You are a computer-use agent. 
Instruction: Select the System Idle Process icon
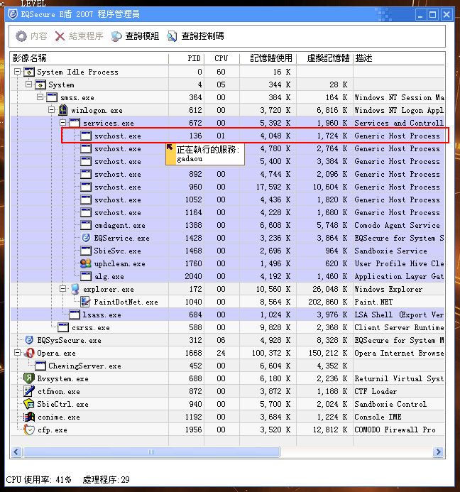[x=29, y=72]
